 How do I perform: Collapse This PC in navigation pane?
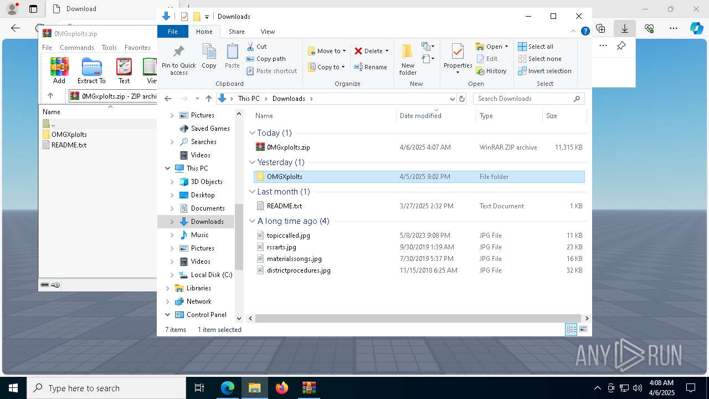pyautogui.click(x=168, y=168)
